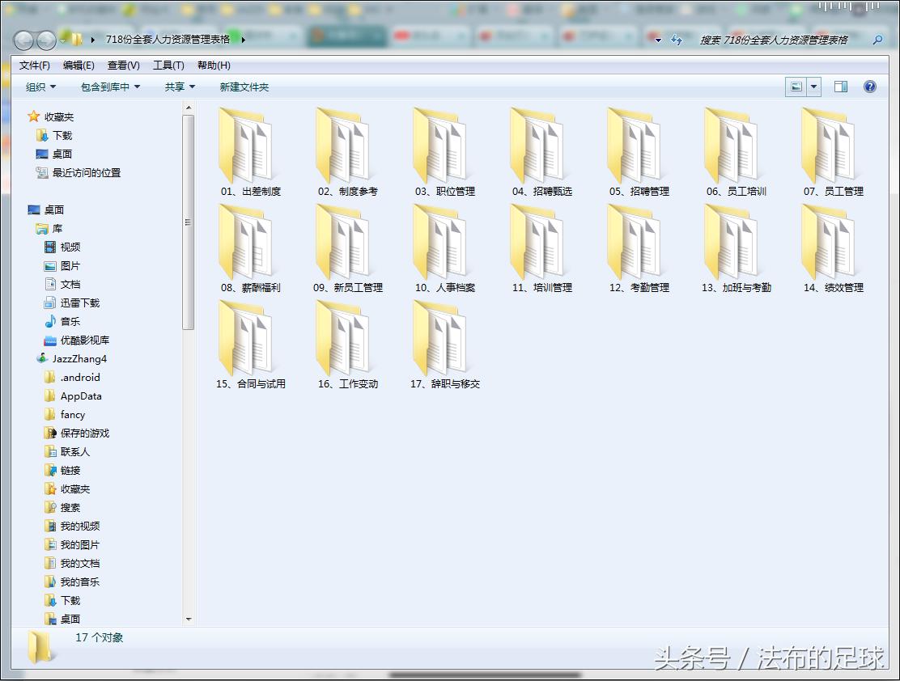Click the Forward navigation arrow
This screenshot has width=900, height=681.
tap(45, 39)
